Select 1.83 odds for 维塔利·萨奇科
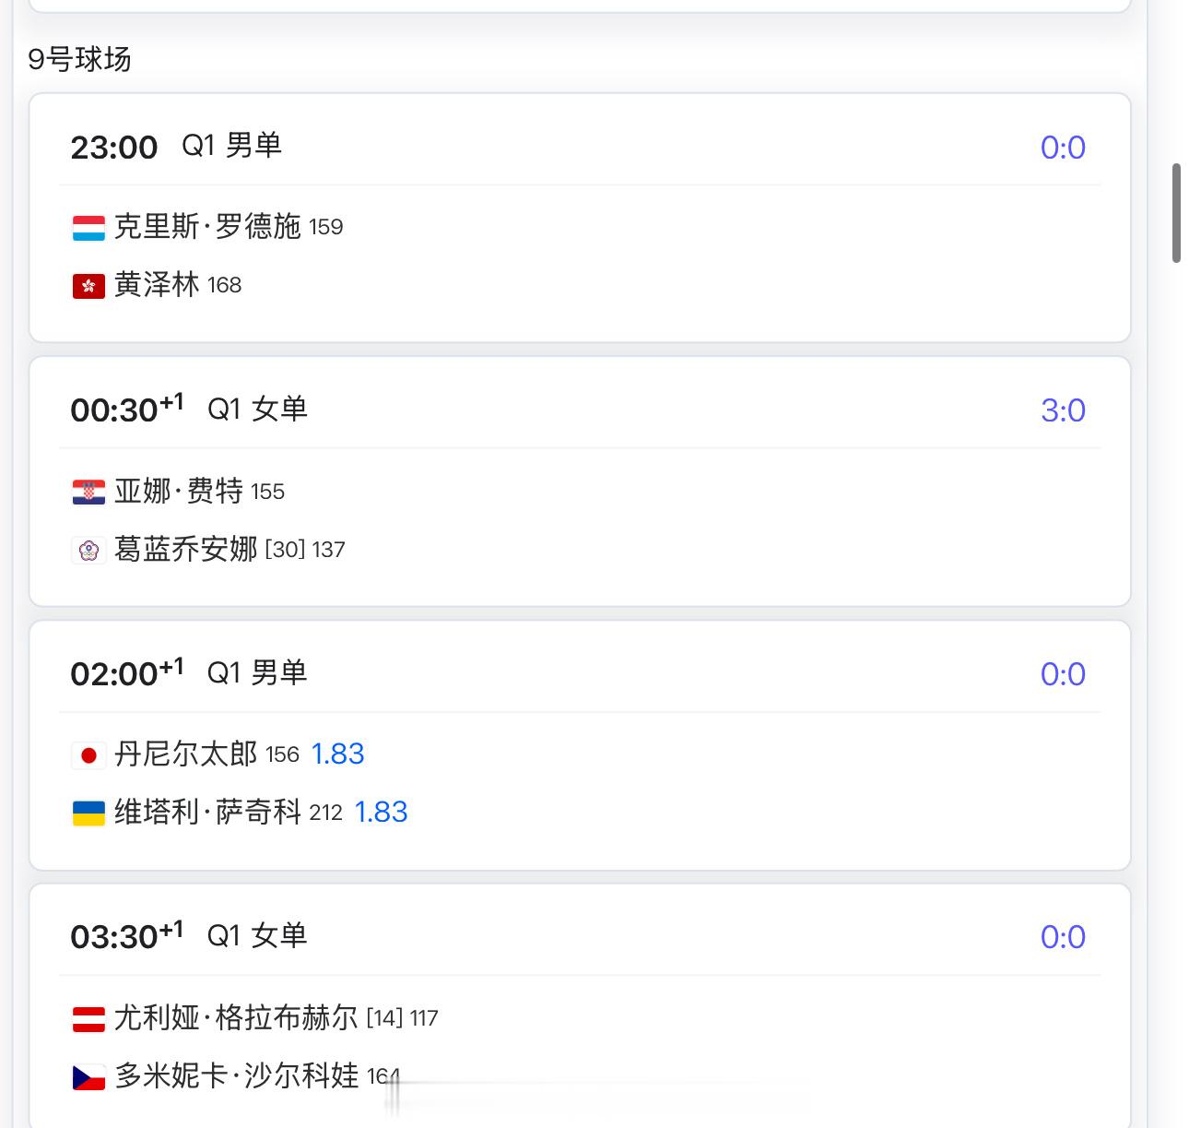The width and height of the screenshot is (1189, 1128). (382, 813)
